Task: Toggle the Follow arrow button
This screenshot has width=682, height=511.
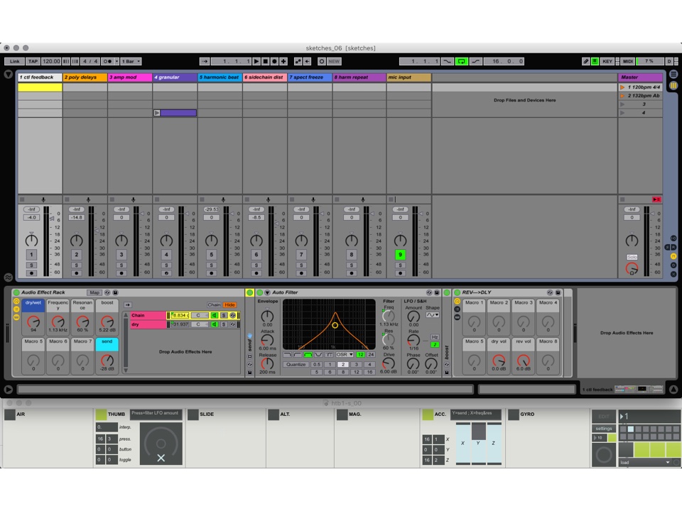Action: (205, 61)
